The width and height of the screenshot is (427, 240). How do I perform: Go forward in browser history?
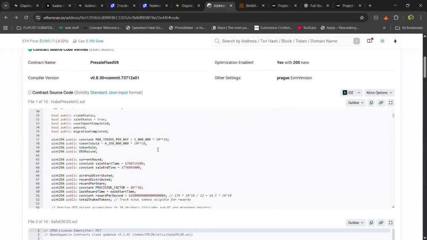[16, 17]
